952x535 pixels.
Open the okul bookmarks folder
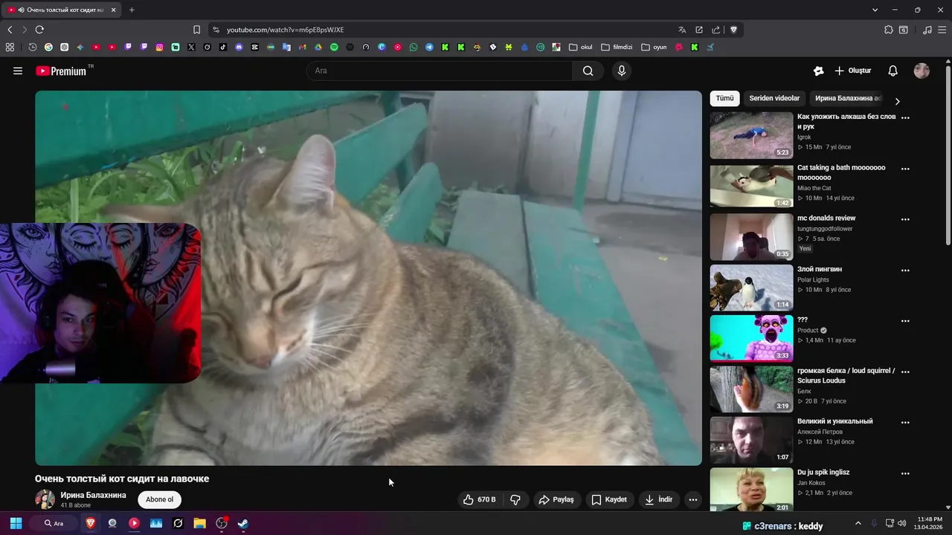pyautogui.click(x=581, y=47)
